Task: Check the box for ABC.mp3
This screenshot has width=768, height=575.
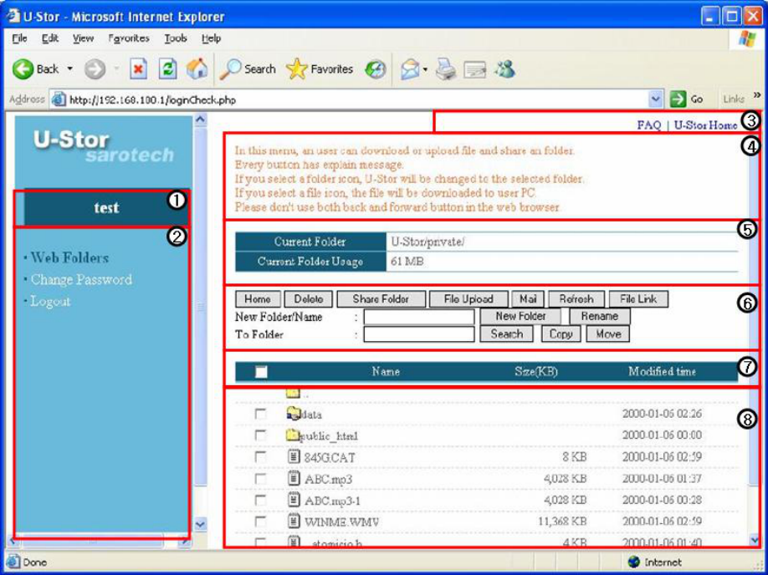Action: tap(260, 479)
